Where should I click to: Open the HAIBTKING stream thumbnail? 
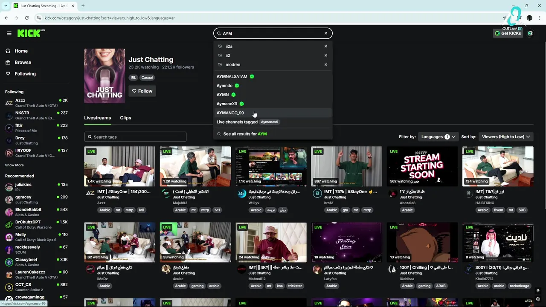[498, 166]
